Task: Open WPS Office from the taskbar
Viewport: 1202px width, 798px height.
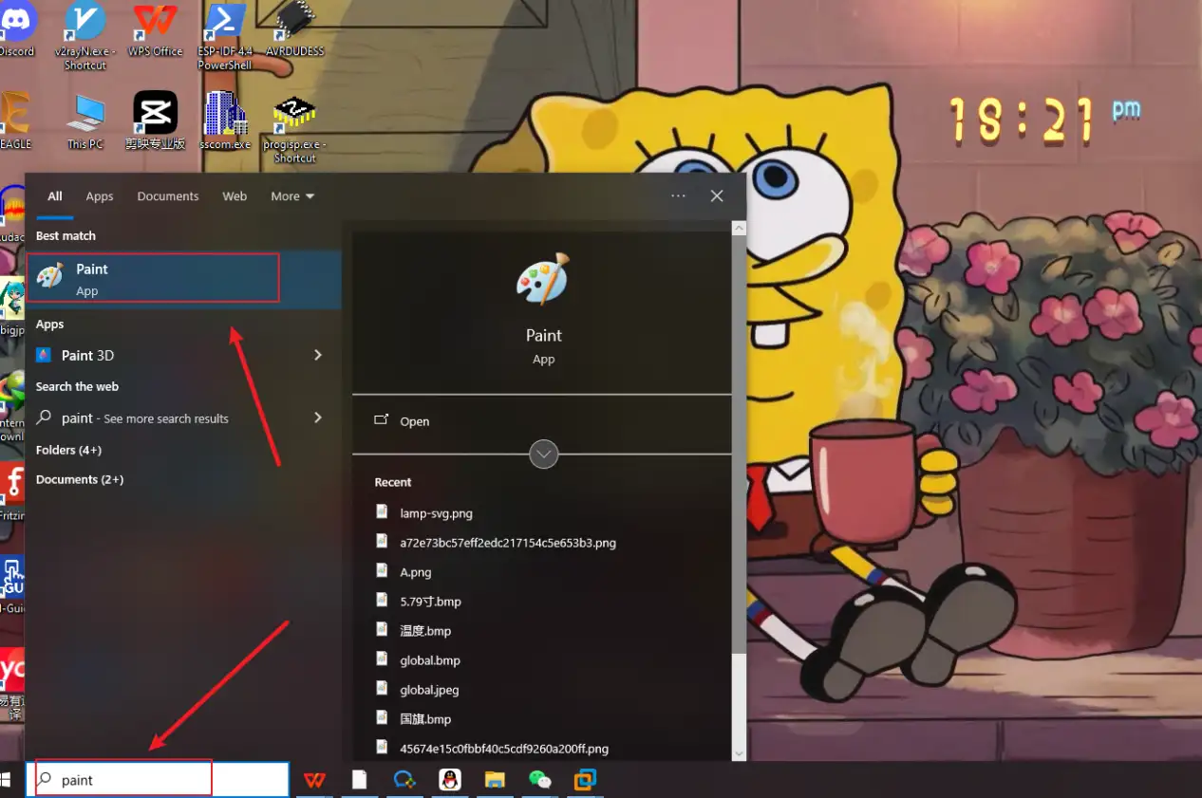Action: point(314,780)
